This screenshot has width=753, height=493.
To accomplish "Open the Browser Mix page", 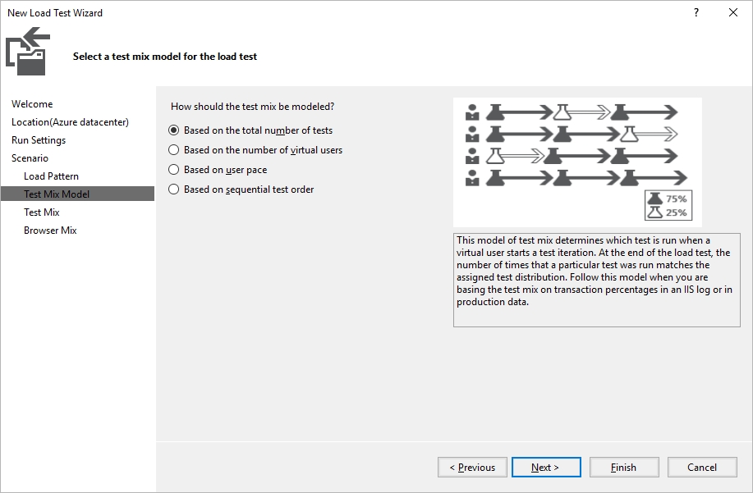I will click(50, 231).
